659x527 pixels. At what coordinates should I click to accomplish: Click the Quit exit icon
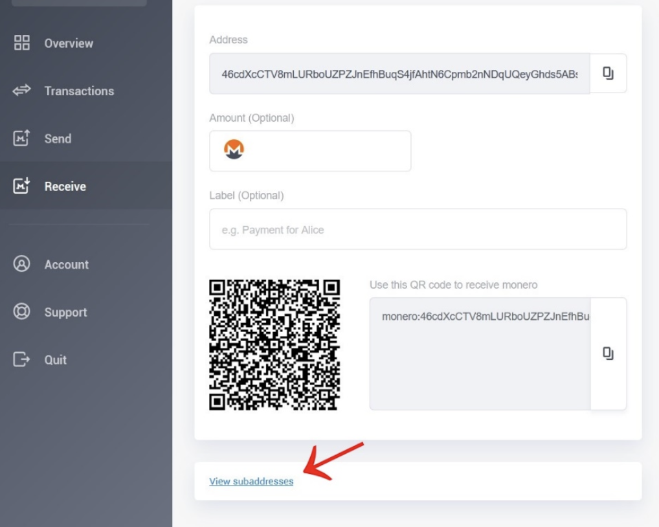(x=21, y=359)
